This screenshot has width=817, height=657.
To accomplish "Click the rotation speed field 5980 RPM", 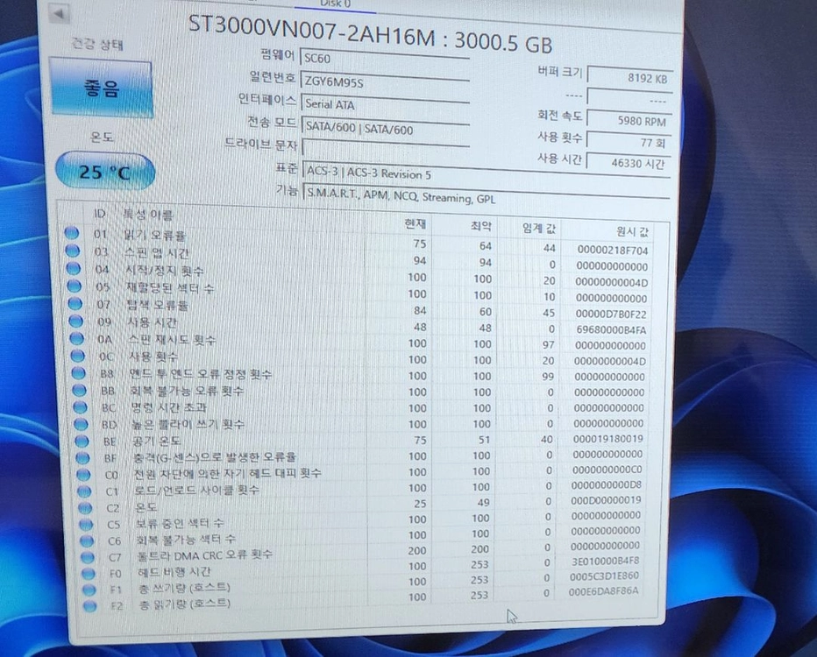I will pos(629,121).
